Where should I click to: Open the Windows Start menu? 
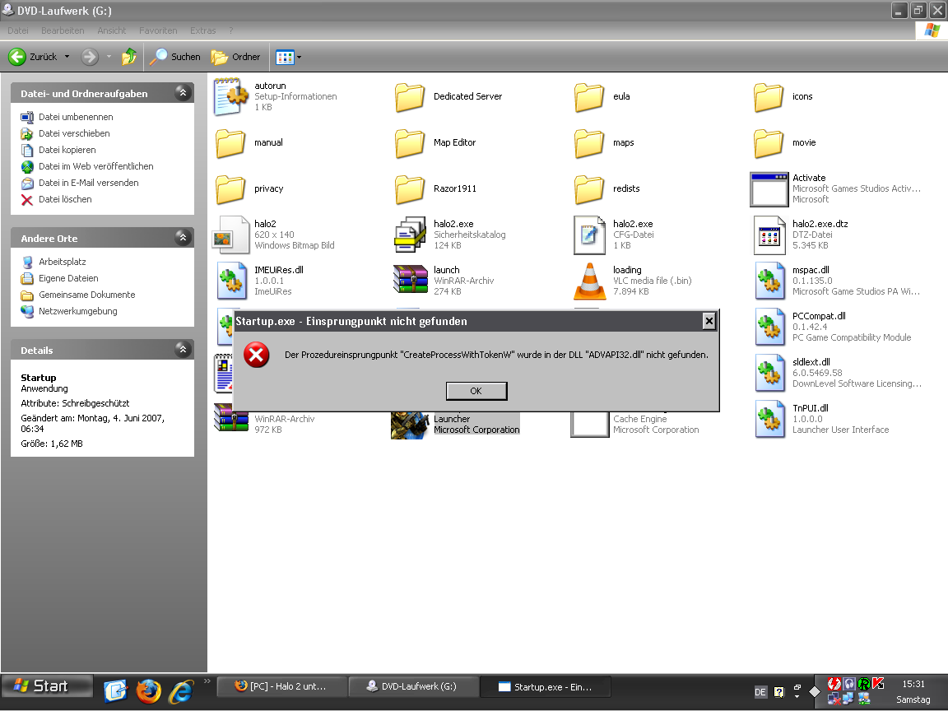tap(47, 686)
